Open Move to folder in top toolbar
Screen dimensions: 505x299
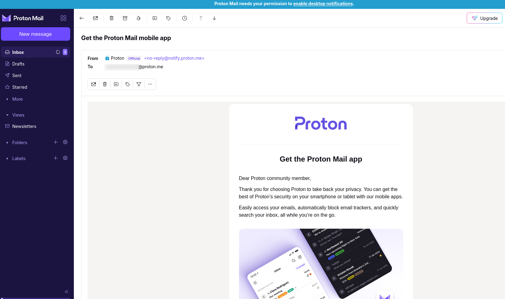click(155, 18)
